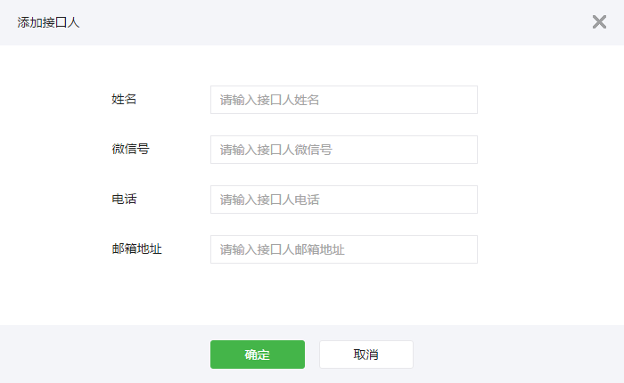Select the 电话 input field
624x383 pixels.
point(344,200)
